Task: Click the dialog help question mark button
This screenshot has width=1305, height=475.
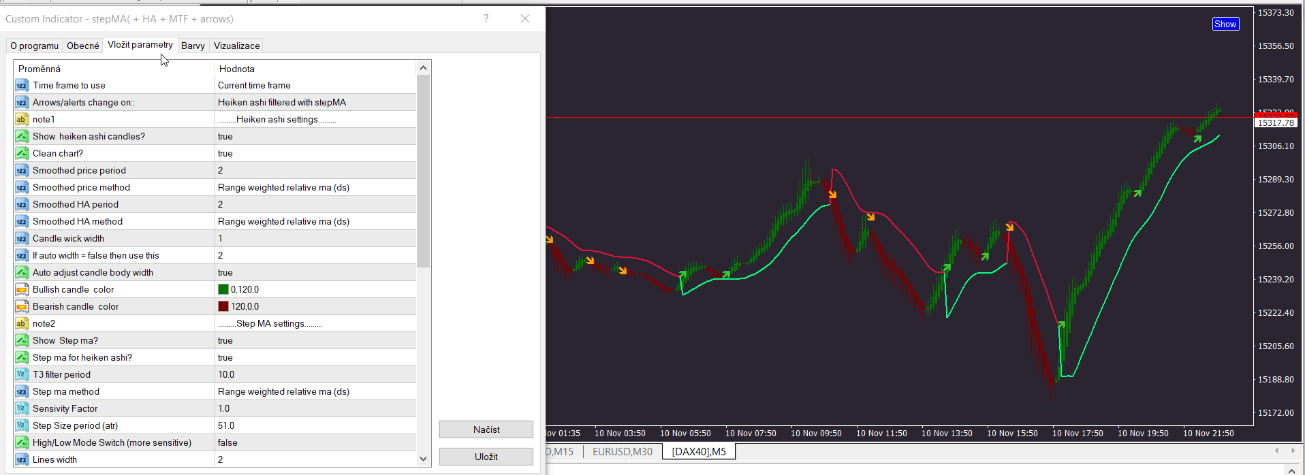Action: pos(486,18)
